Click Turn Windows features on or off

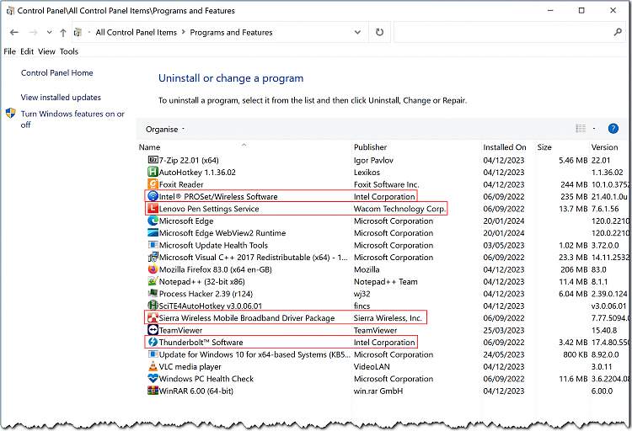[x=72, y=120]
